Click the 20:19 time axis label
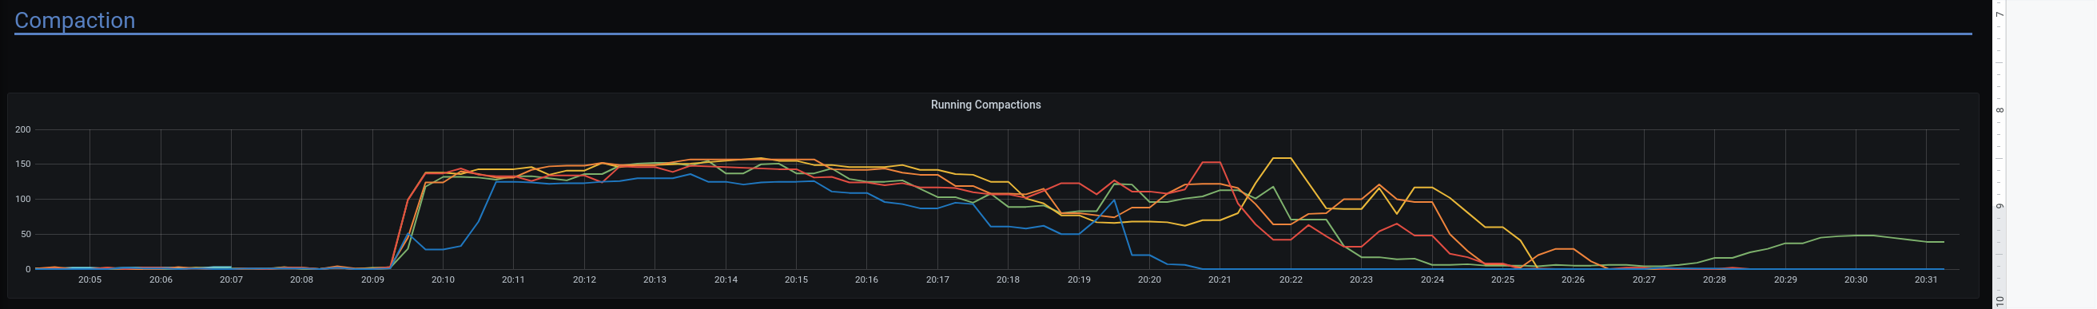The height and width of the screenshot is (309, 2097). tap(1080, 279)
